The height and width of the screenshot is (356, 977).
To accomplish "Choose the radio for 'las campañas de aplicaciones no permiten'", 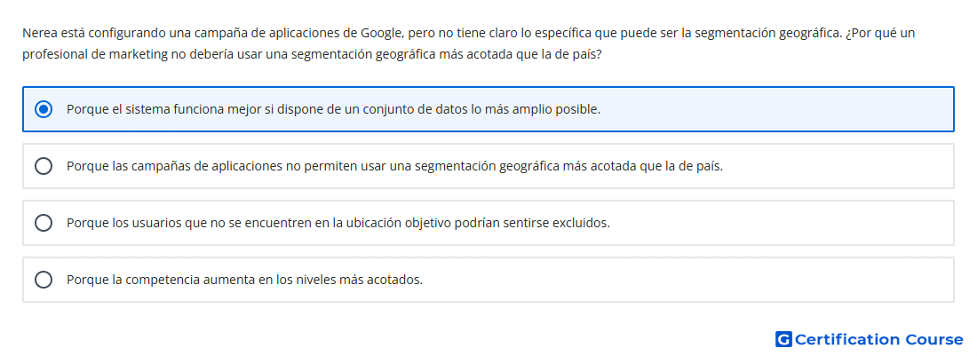I will [x=44, y=166].
